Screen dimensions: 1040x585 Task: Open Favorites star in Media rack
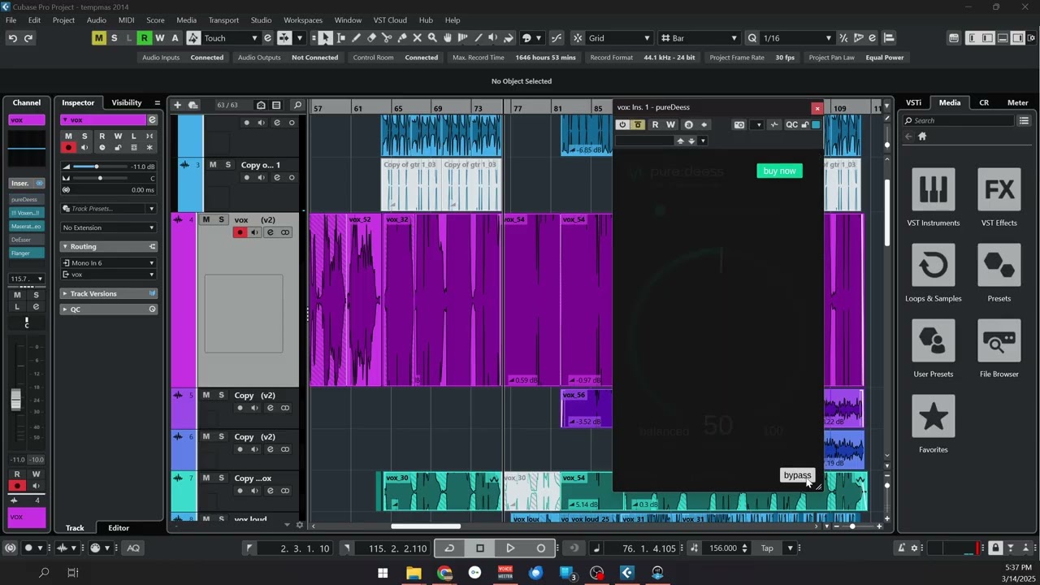(933, 416)
